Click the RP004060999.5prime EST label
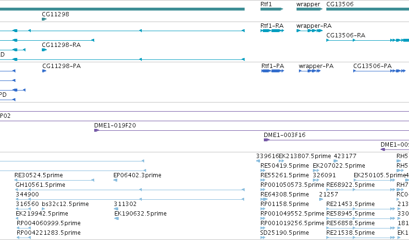This screenshot has height=240, width=409. click(x=49, y=224)
